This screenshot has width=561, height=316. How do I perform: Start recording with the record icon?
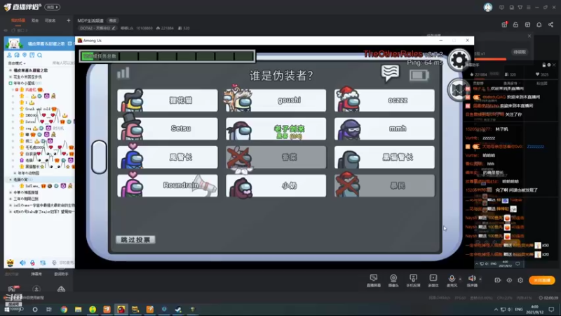coord(498,280)
